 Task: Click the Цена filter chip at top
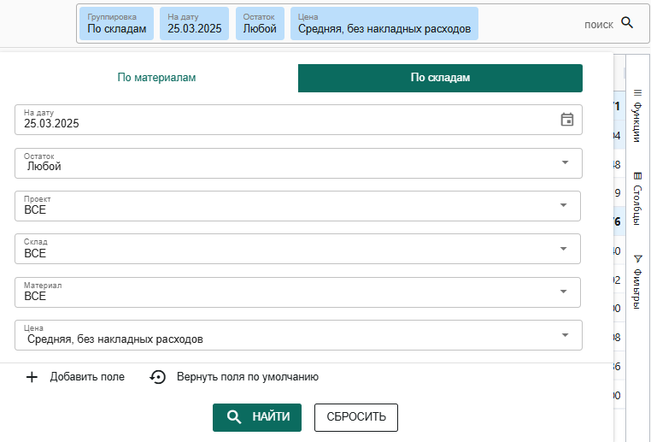384,24
